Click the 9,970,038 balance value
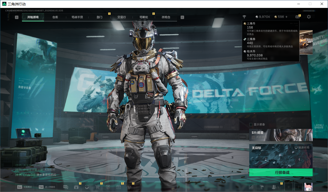The image size is (328, 192). 255,55
